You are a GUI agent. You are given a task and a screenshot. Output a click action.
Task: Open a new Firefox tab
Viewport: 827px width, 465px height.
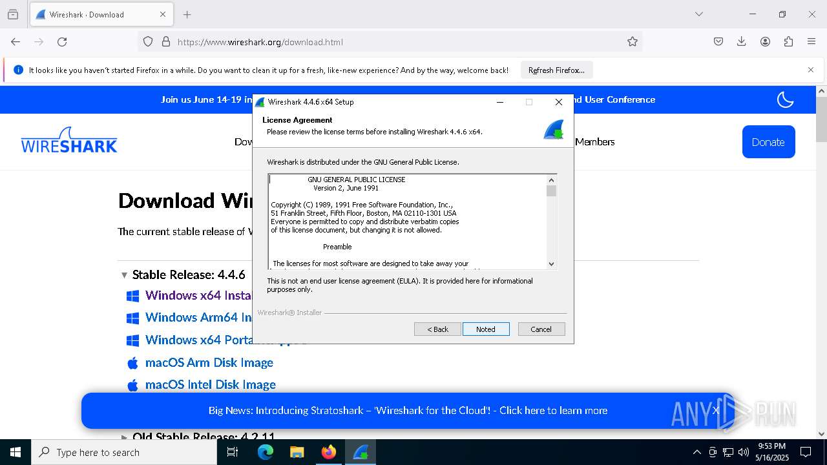click(187, 14)
